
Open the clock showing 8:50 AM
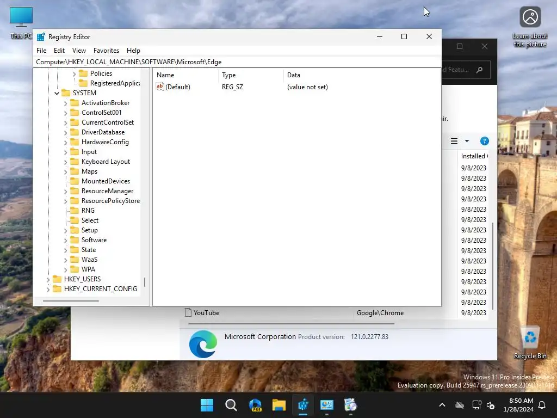point(518,405)
